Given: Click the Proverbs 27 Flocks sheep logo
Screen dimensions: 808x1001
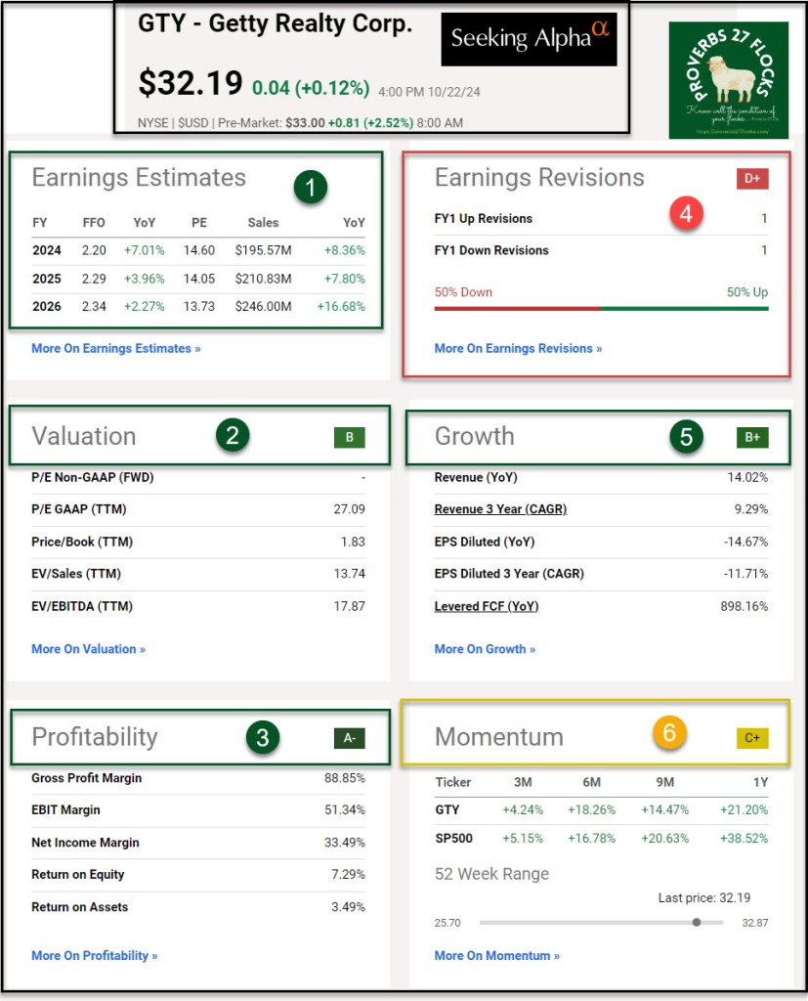Looking at the screenshot, I should [728, 80].
